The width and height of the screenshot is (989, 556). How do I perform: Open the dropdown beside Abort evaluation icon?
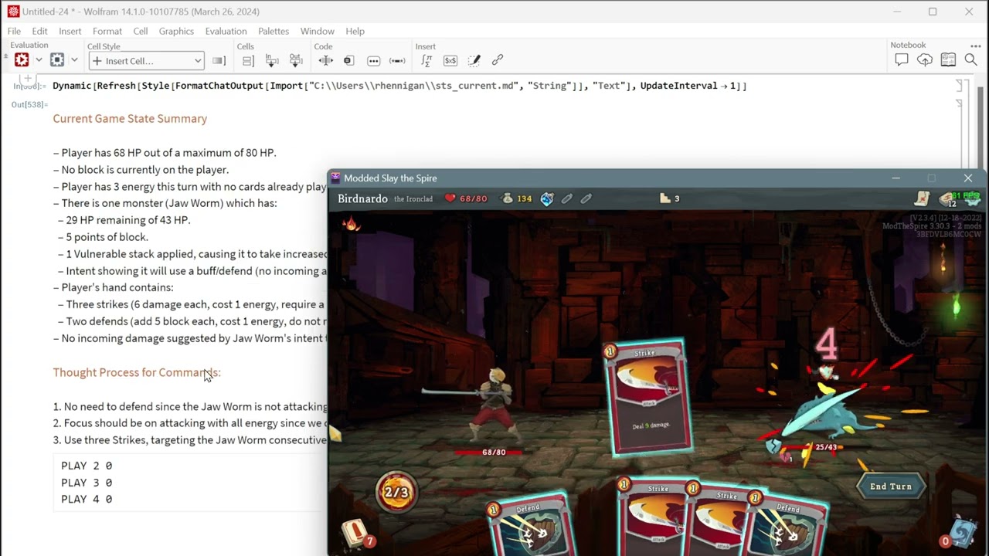tap(74, 60)
